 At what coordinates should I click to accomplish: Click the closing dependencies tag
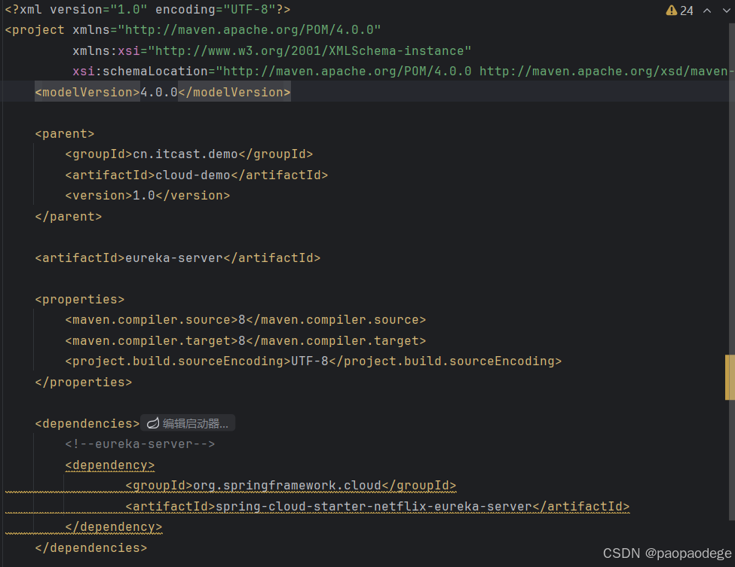tap(91, 548)
